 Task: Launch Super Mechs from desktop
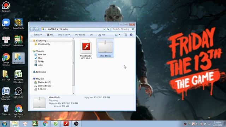click(x=18, y=24)
